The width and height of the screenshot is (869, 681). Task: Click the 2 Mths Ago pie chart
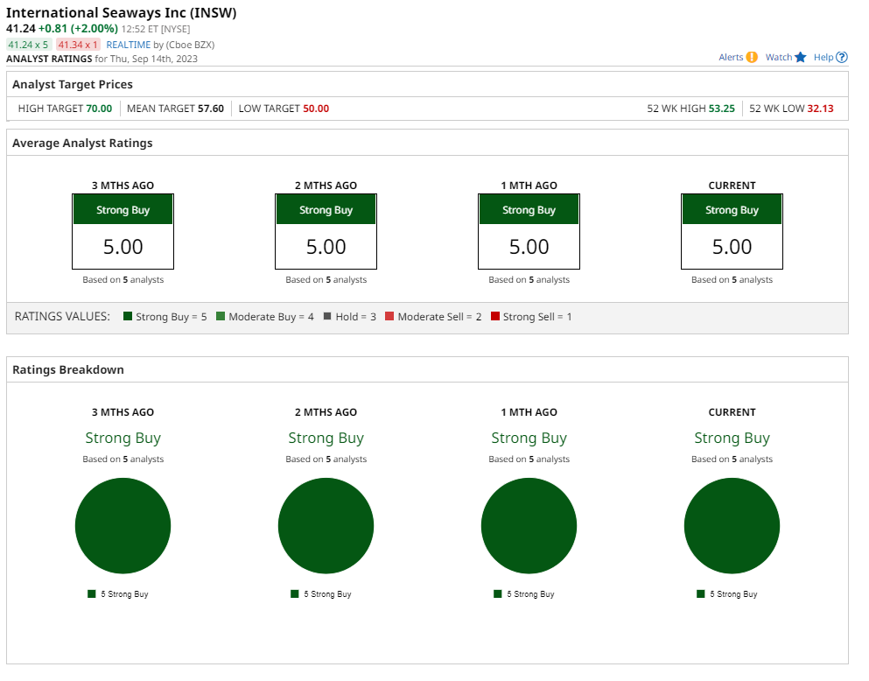click(x=326, y=526)
